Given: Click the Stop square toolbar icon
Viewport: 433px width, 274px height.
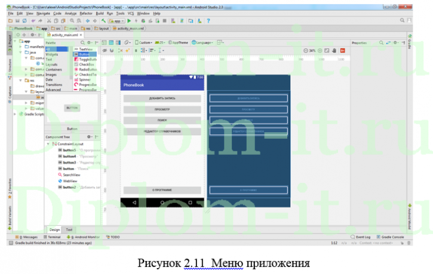Looking at the screenshot, I should 165,21.
